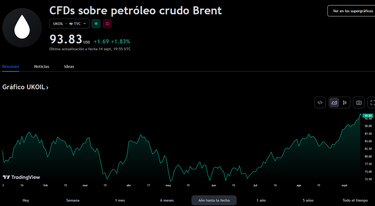375x206 pixels.
Task: Select the 1 mes time range
Action: (x=120, y=200)
